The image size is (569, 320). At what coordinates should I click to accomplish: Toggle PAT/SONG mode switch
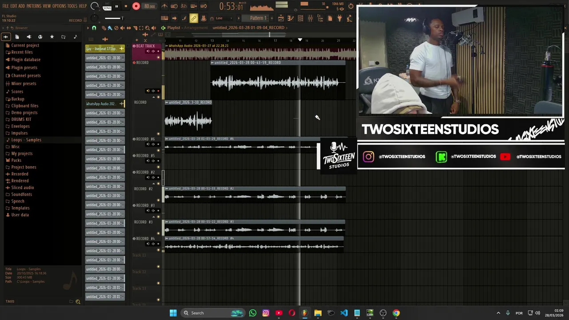(107, 6)
